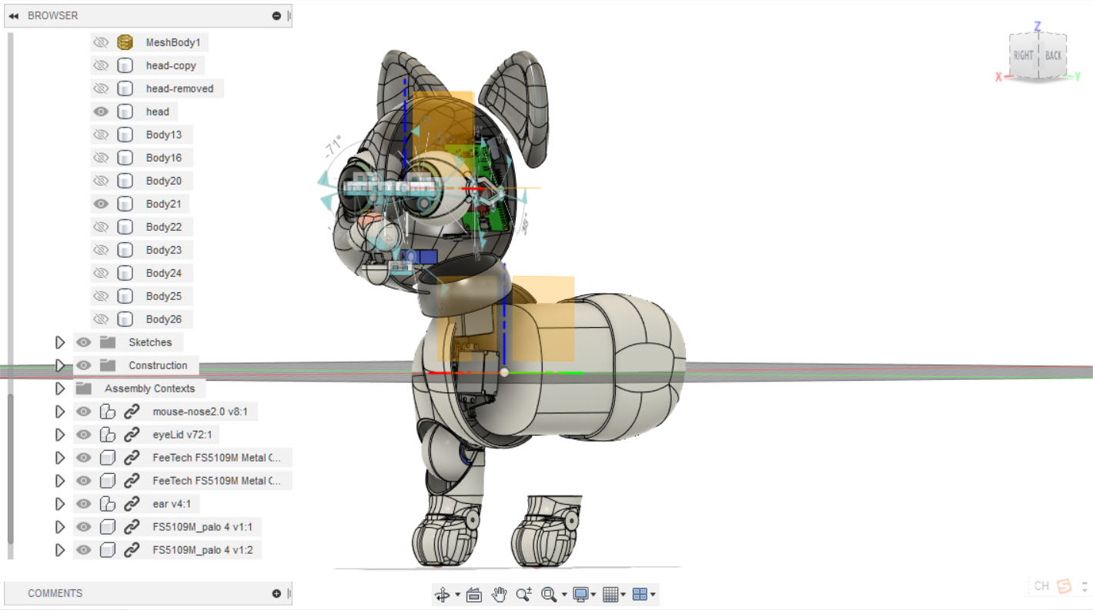Image resolution: width=1093 pixels, height=610 pixels.
Task: Expand the Construction folder
Action: (x=60, y=365)
